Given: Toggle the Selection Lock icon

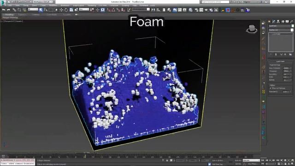Looking at the screenshot, I should [x=167, y=160].
